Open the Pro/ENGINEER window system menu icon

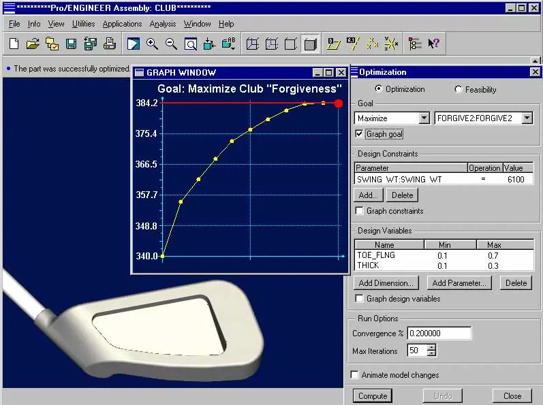10,7
